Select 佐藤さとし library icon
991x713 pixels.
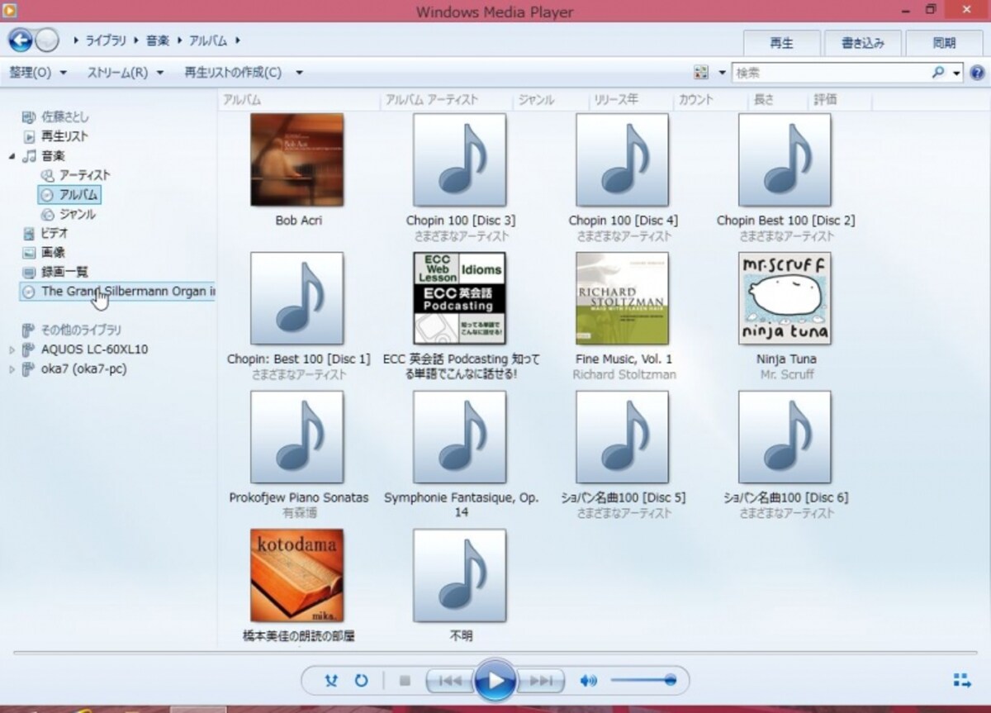click(30, 116)
